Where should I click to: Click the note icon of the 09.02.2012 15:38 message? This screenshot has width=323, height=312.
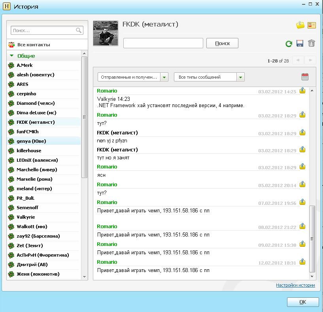click(x=302, y=244)
